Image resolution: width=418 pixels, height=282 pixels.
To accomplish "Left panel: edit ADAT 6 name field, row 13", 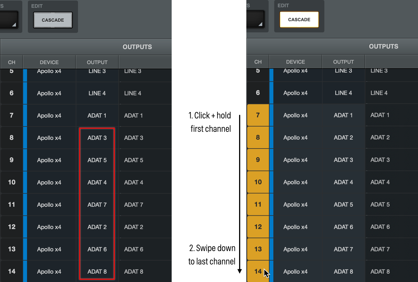I will 145,249.
